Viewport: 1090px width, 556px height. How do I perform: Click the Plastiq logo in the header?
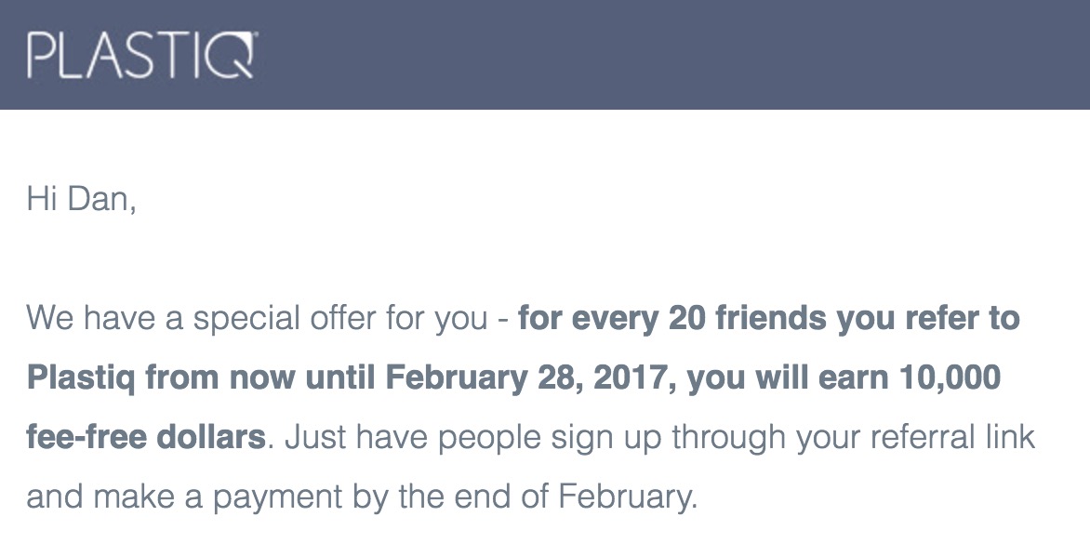(141, 56)
